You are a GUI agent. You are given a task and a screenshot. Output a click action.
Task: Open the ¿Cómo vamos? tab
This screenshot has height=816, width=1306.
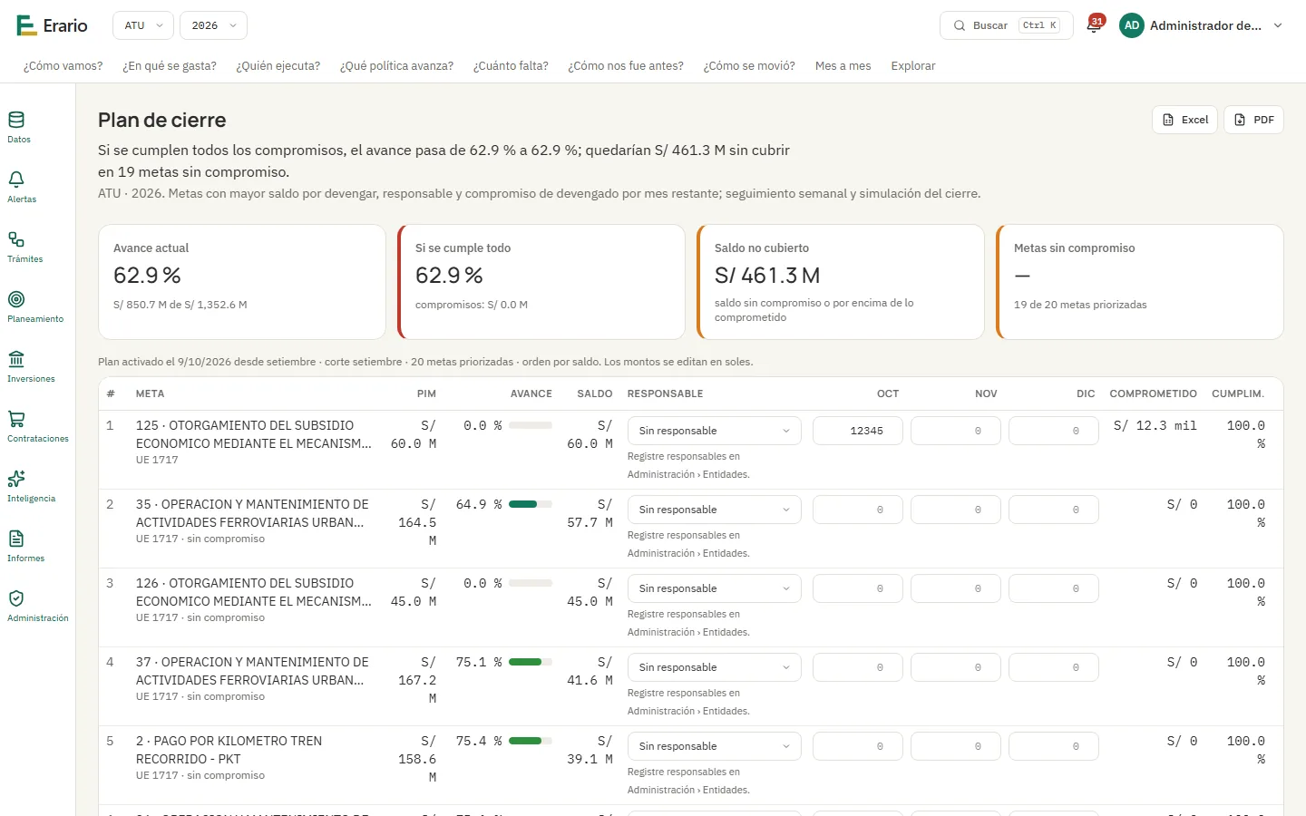tap(63, 66)
